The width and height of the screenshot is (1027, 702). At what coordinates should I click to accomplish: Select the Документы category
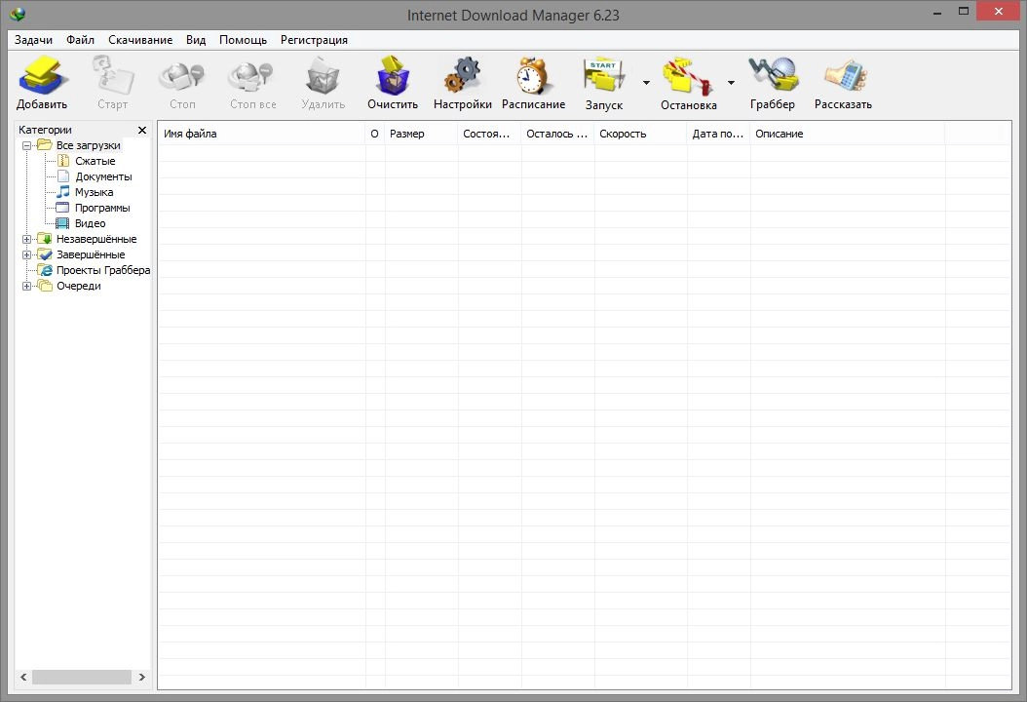103,177
